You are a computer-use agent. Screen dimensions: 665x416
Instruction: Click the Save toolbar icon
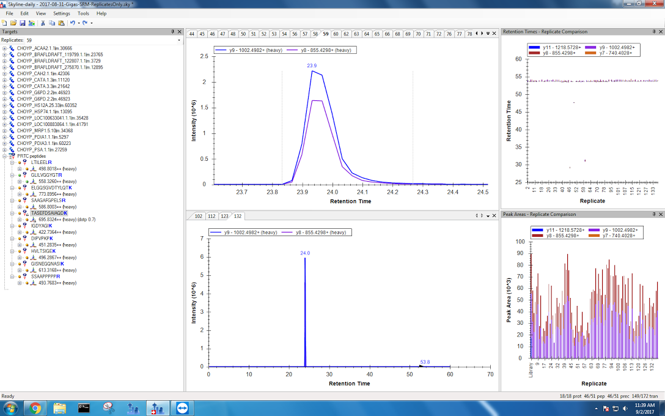point(22,23)
